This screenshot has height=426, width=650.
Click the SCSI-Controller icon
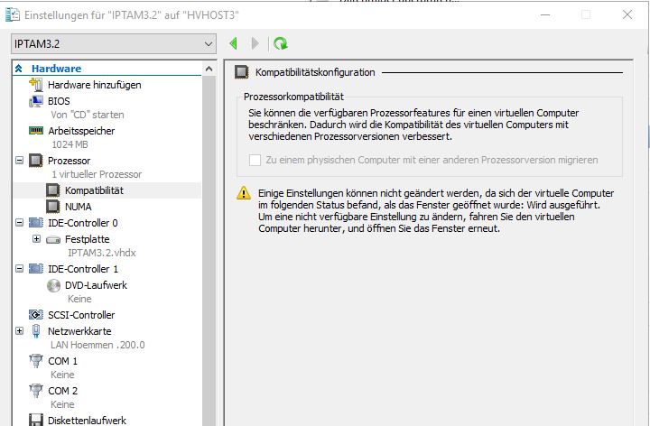(x=36, y=315)
